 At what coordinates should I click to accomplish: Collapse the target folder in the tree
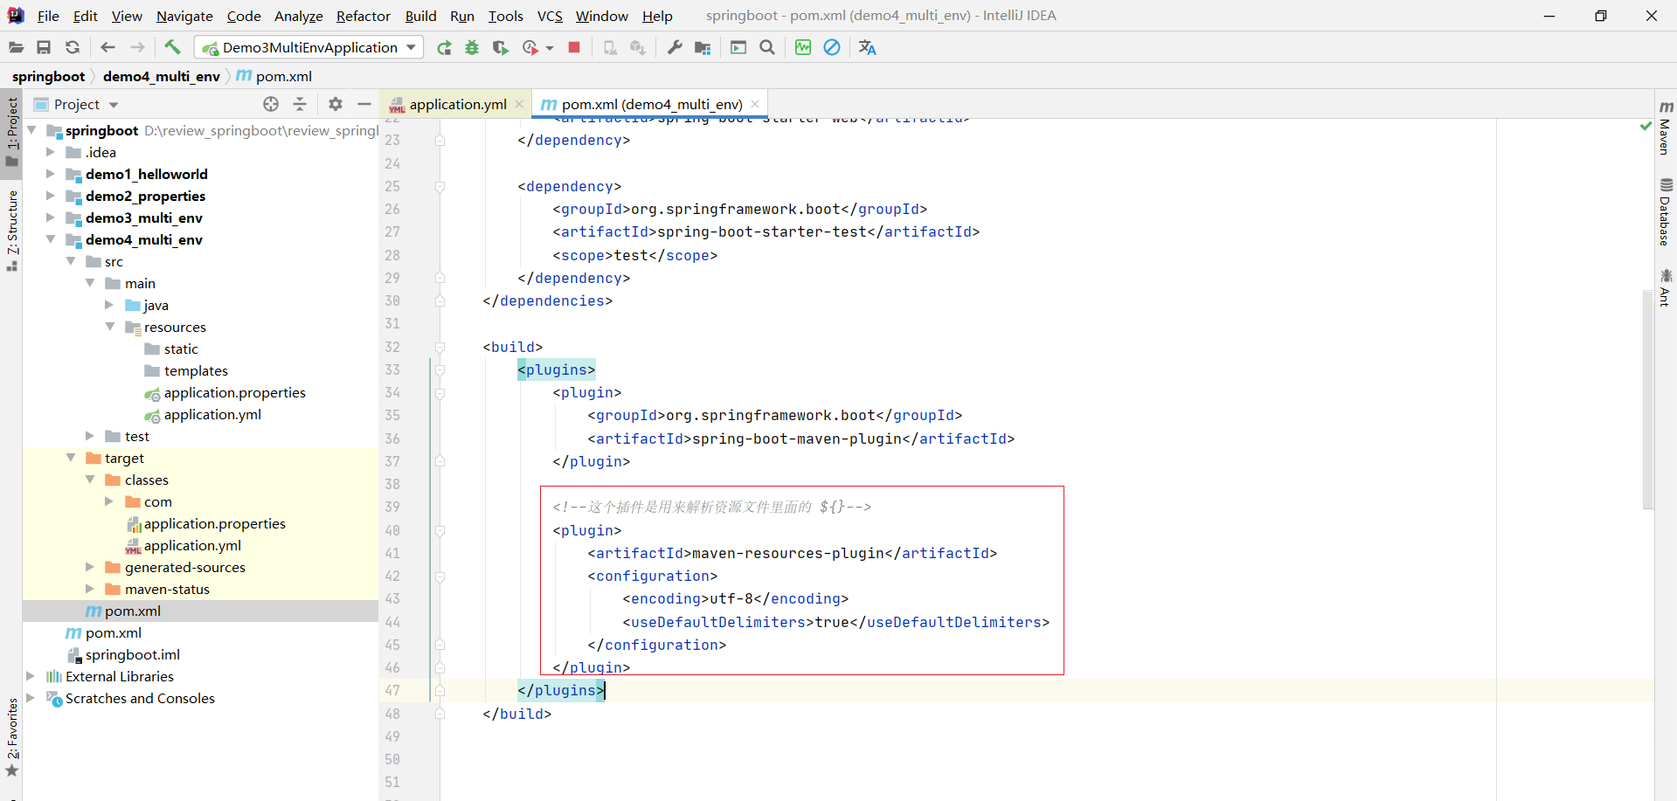(71, 458)
